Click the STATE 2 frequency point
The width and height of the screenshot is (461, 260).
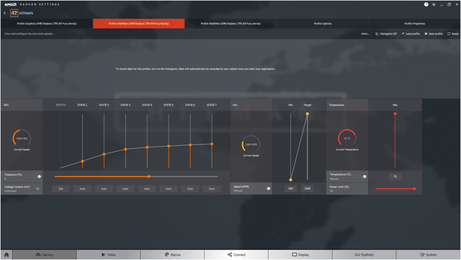click(104, 154)
